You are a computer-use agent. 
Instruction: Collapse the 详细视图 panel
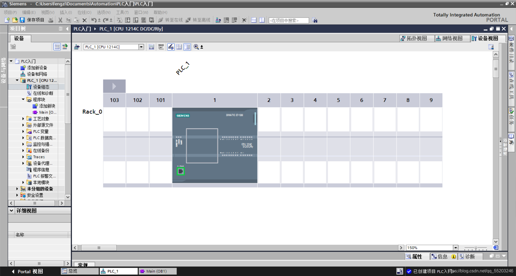pos(12,211)
